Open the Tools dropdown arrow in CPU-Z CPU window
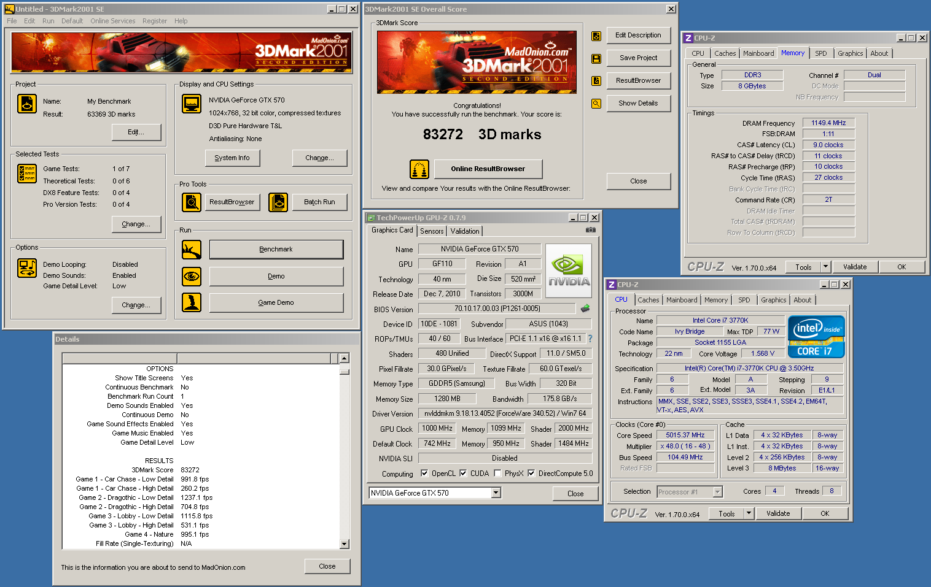Image resolution: width=931 pixels, height=587 pixels. tap(749, 513)
